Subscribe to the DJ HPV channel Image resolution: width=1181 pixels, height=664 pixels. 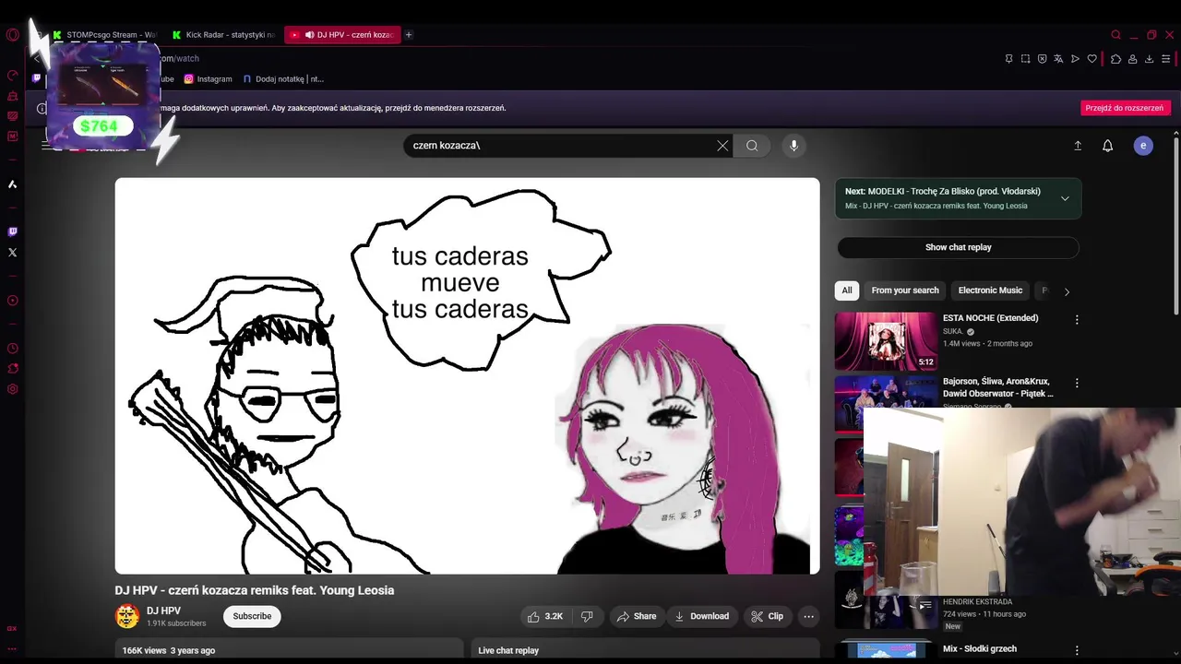[x=252, y=616]
